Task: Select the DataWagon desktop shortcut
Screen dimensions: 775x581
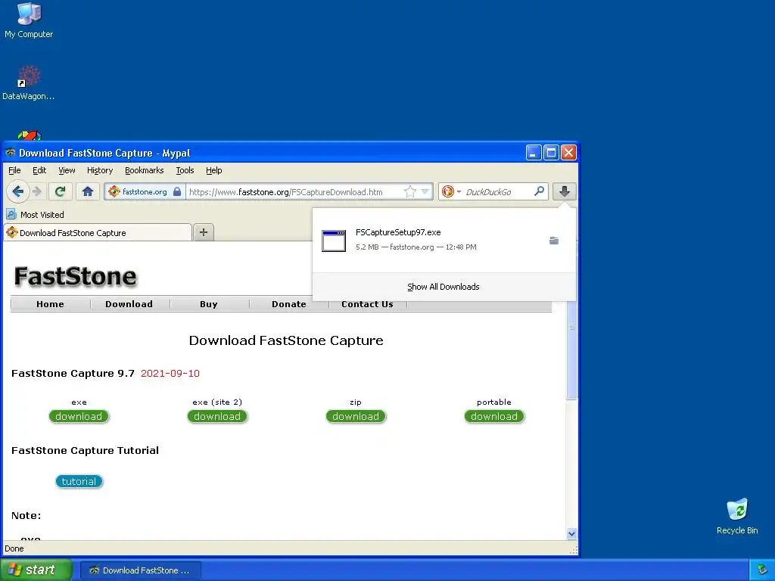Action: tap(29, 83)
